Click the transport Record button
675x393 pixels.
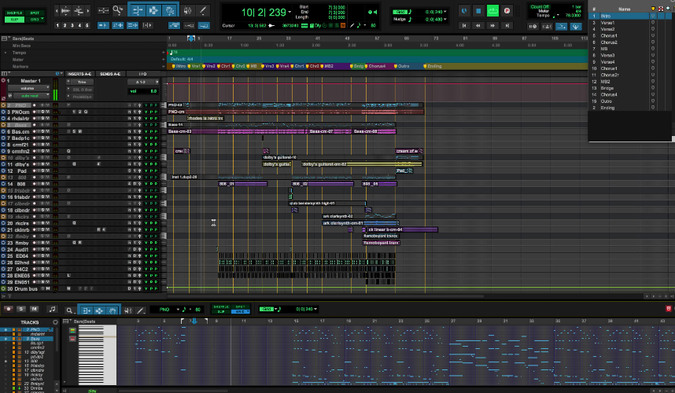507,11
